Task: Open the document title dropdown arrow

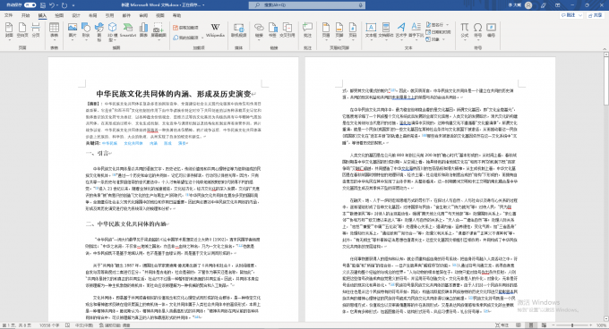Action: point(203,5)
